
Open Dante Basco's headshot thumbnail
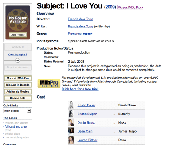(x=71, y=122)
